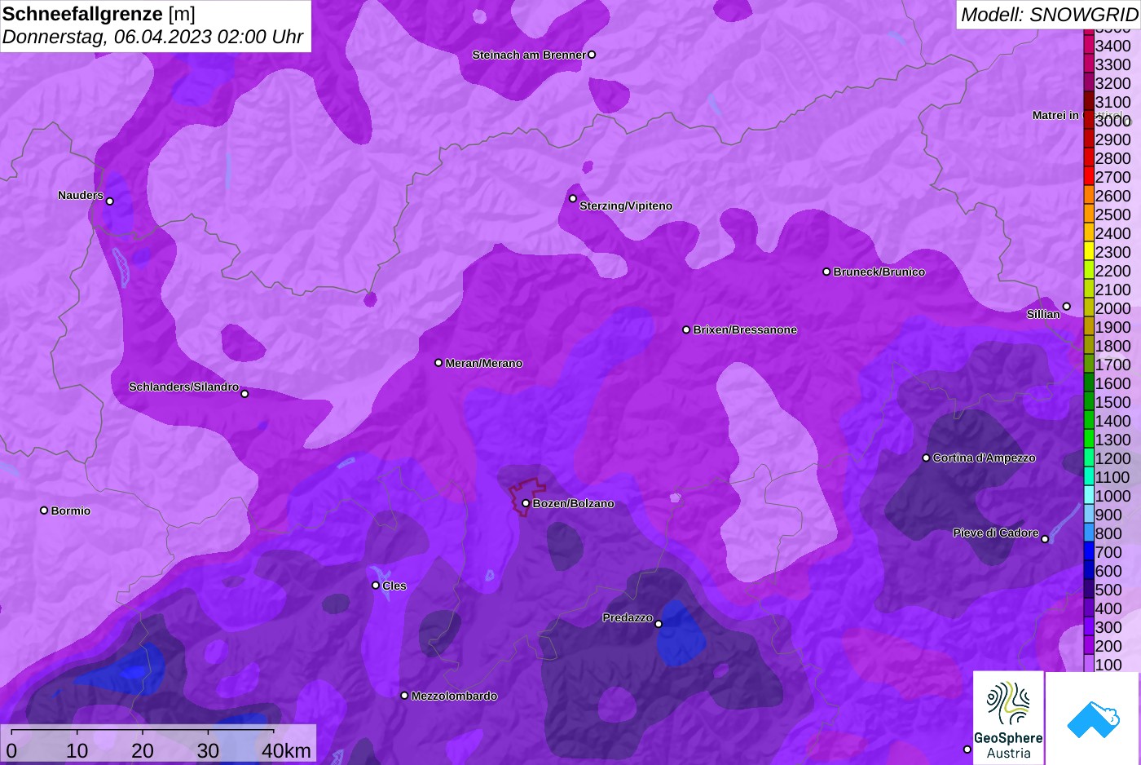
Task: Click the legend value '500'
Action: (x=1108, y=590)
